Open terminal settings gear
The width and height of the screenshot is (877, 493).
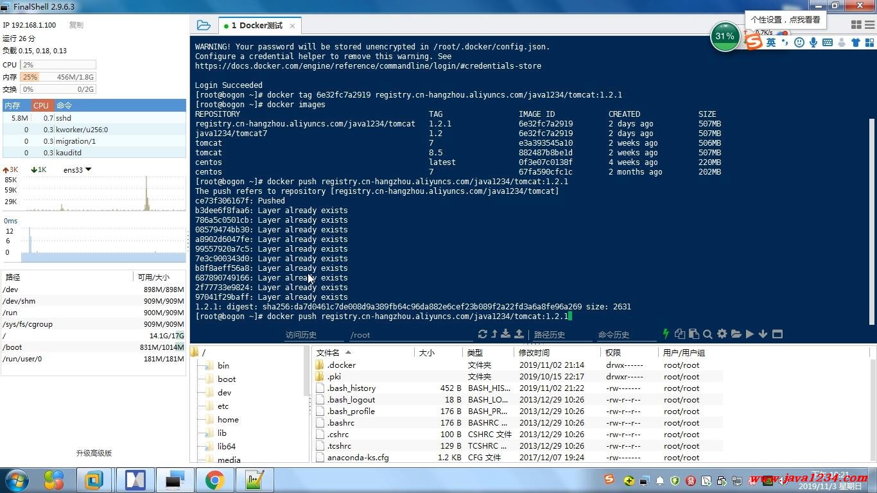click(x=722, y=334)
